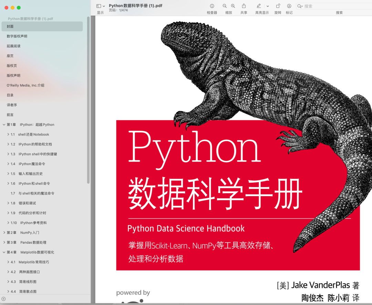Expand 1.8 错误和调试
Viewport: 372px width, 305px height.
click(x=8, y=203)
